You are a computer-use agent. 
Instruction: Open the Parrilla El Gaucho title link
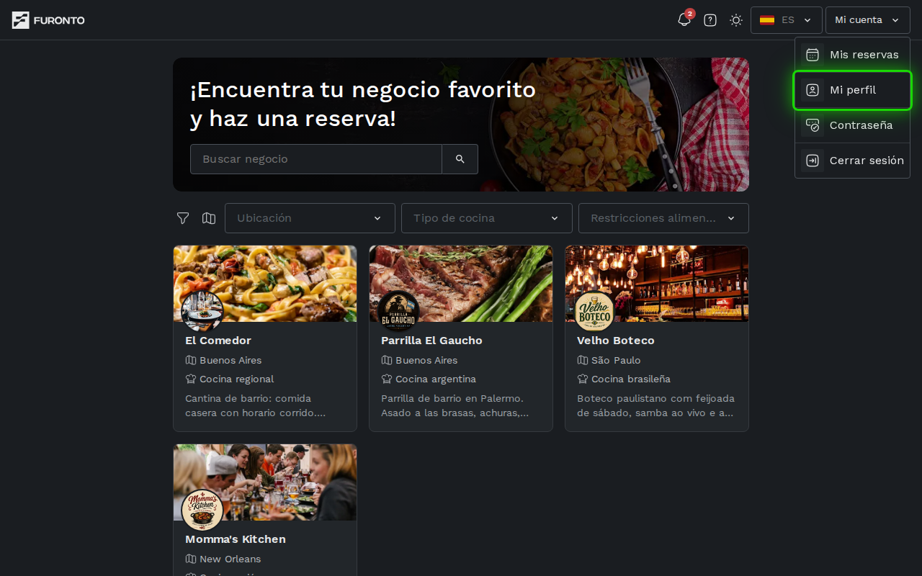click(431, 341)
